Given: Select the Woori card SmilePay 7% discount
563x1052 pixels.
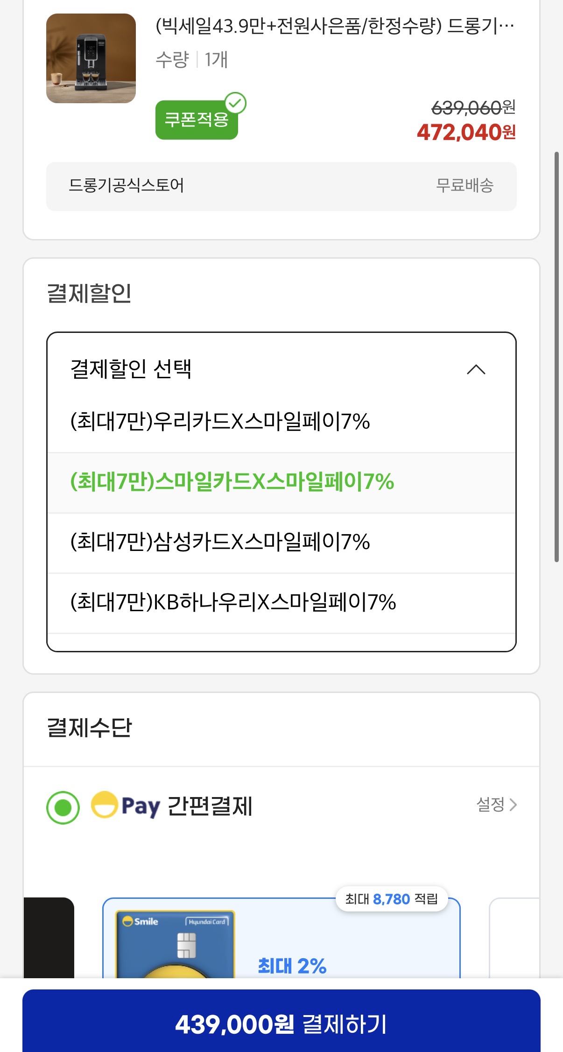Looking at the screenshot, I should click(x=220, y=422).
